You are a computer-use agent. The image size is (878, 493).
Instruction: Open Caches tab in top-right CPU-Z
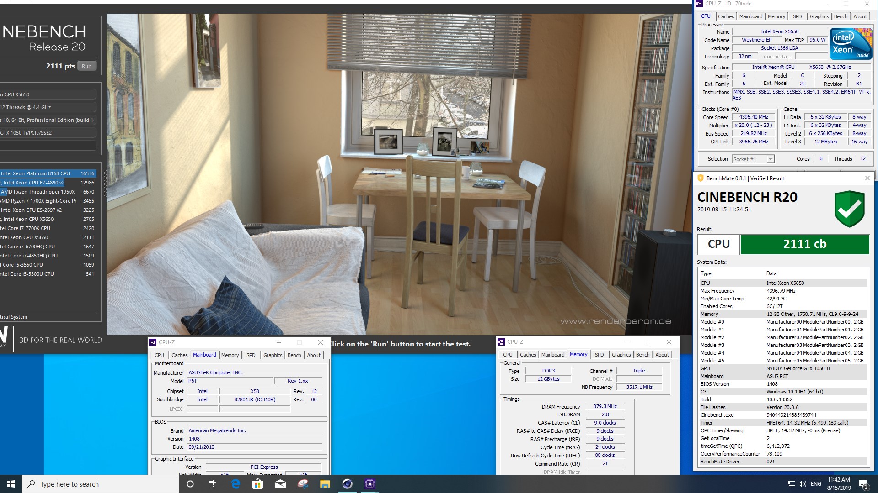[726, 16]
